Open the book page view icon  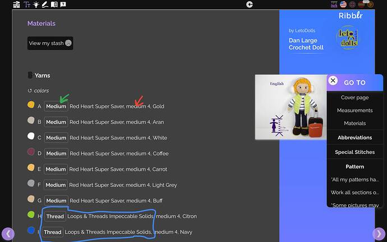[54, 4]
